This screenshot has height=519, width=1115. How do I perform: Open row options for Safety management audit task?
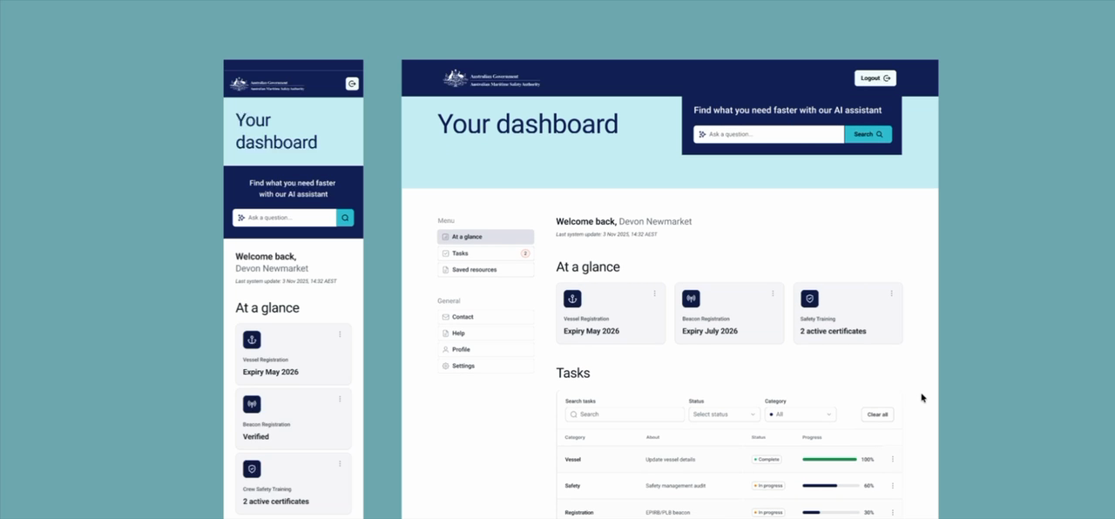pyautogui.click(x=892, y=486)
